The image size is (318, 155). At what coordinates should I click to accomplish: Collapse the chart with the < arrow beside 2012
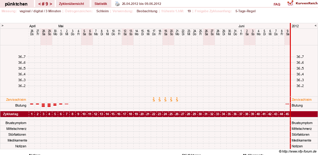coord(315,26)
